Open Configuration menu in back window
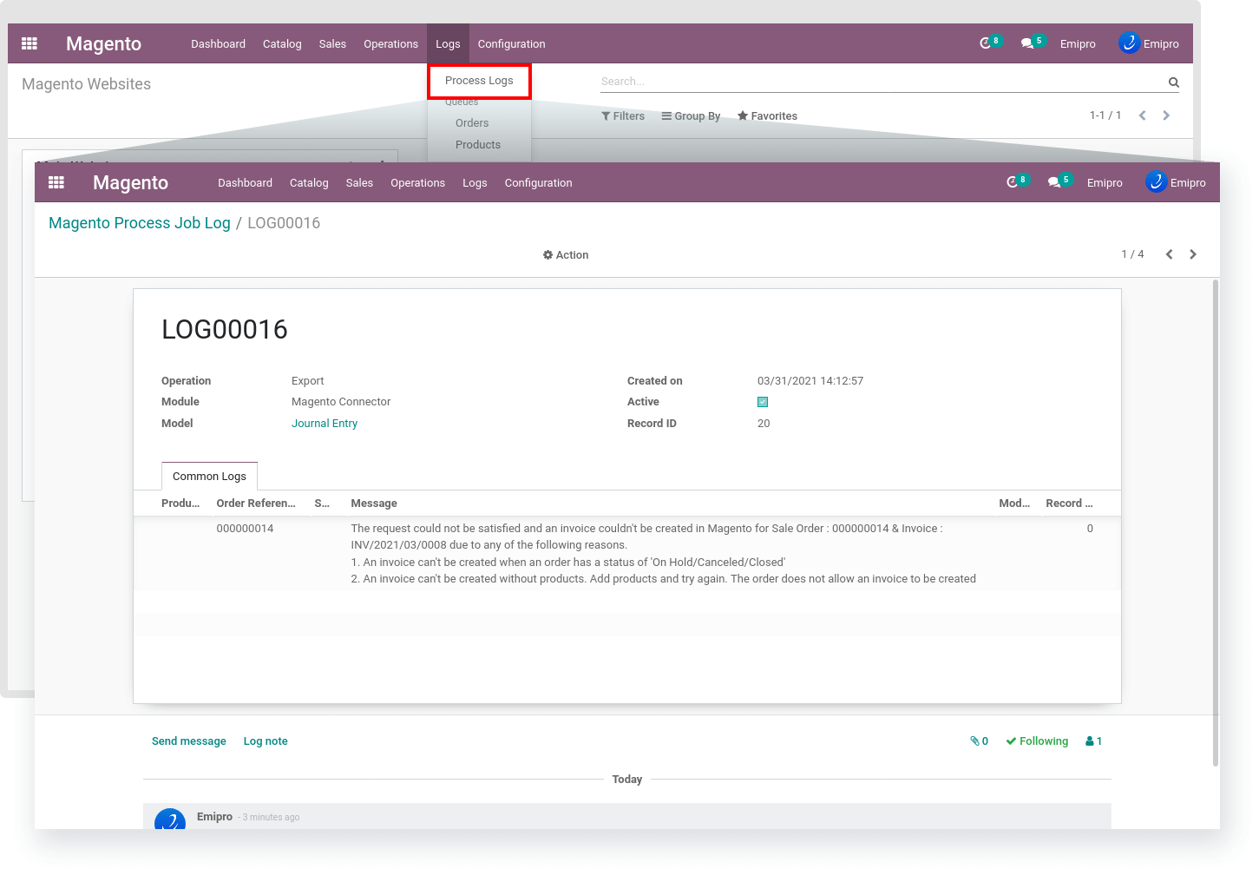 coord(511,44)
